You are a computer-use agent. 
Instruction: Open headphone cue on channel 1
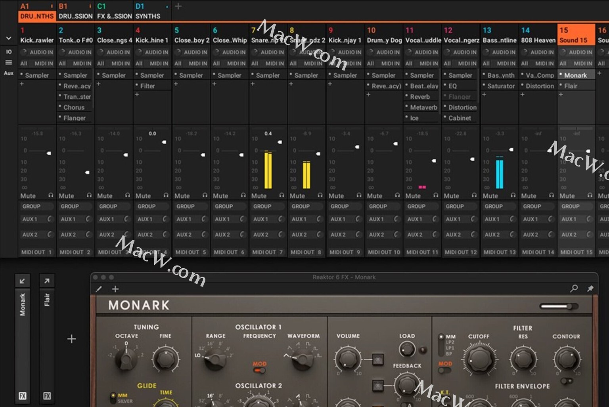(51, 195)
